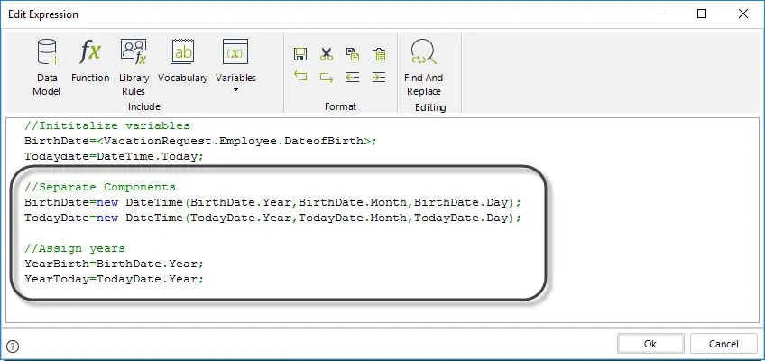Open the Data Model selector
Viewport: 765px width, 361px height.
coord(47,68)
